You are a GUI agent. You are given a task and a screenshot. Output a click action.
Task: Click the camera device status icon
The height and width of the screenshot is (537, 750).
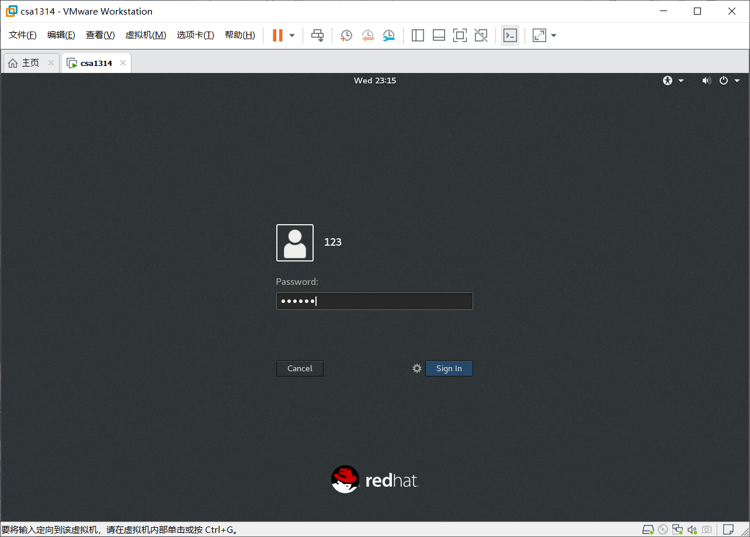[707, 529]
